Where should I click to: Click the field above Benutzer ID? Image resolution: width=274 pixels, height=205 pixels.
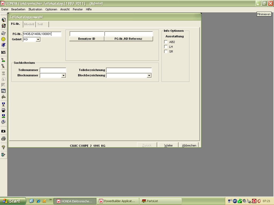(x=87, y=34)
